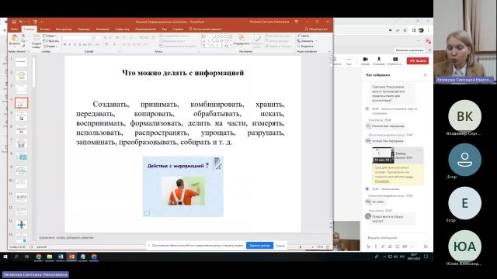Screen dimensions: 497x279
Task: Click the send message arrow icon
Action: coord(426,246)
